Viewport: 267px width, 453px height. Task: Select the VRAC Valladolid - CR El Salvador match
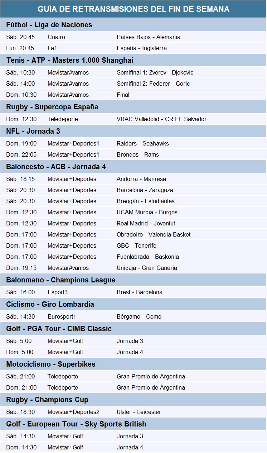click(161, 119)
